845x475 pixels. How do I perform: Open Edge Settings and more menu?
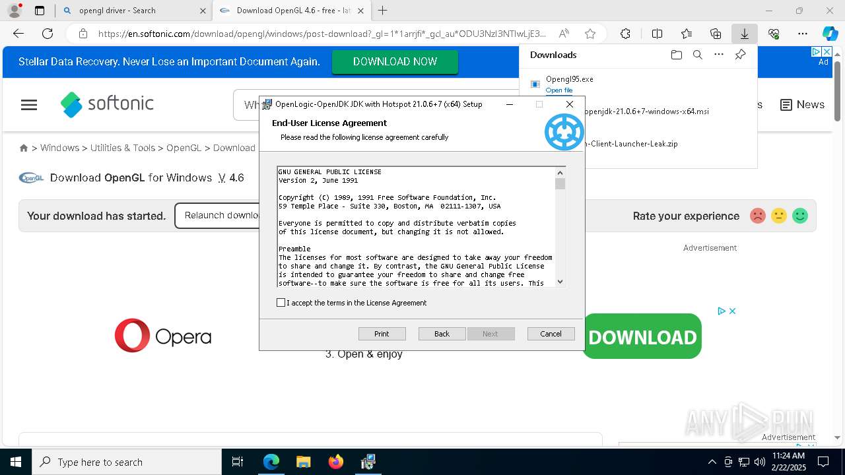[803, 34]
